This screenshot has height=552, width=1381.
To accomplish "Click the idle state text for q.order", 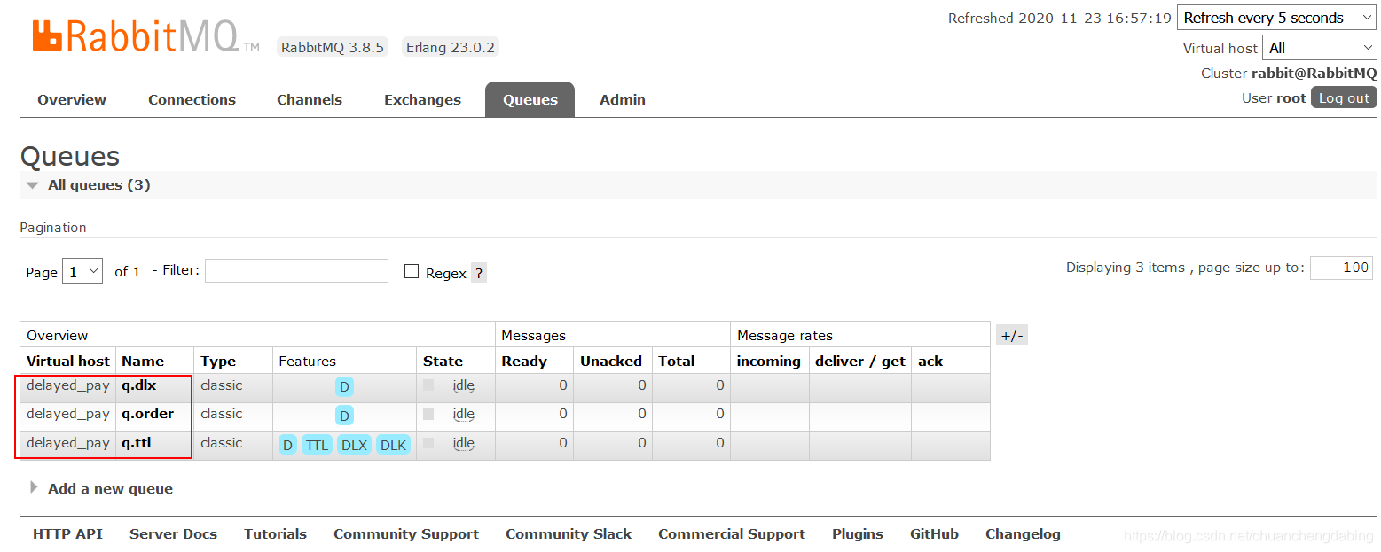I will pyautogui.click(x=463, y=414).
